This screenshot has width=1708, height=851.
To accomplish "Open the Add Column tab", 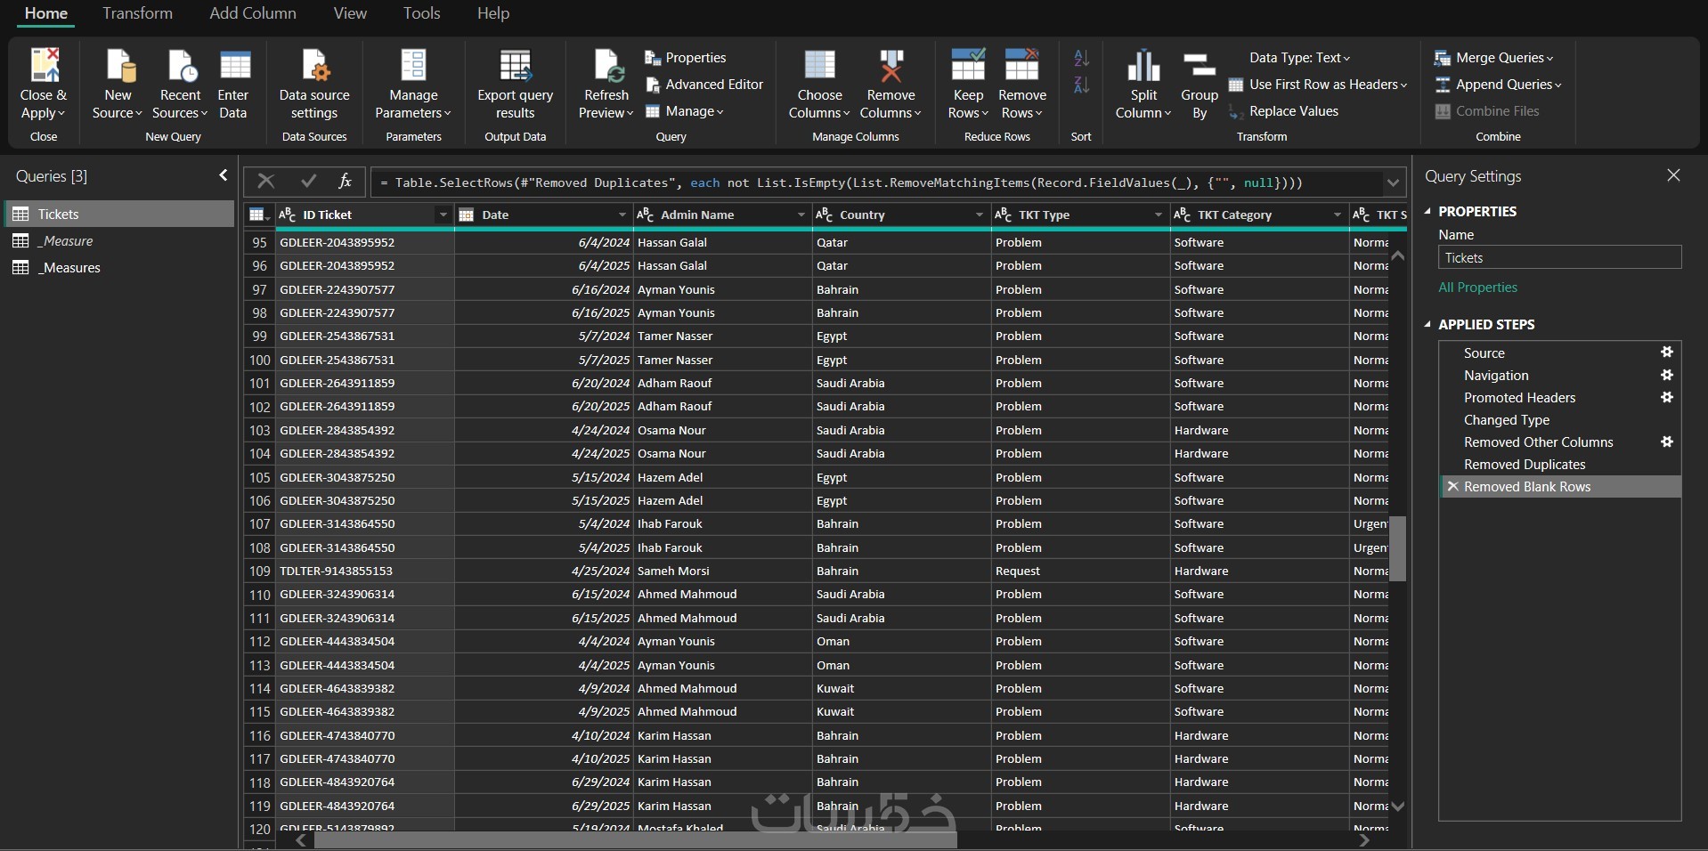I will click(x=253, y=13).
